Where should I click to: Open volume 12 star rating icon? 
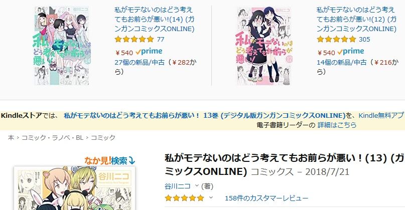click(336, 40)
